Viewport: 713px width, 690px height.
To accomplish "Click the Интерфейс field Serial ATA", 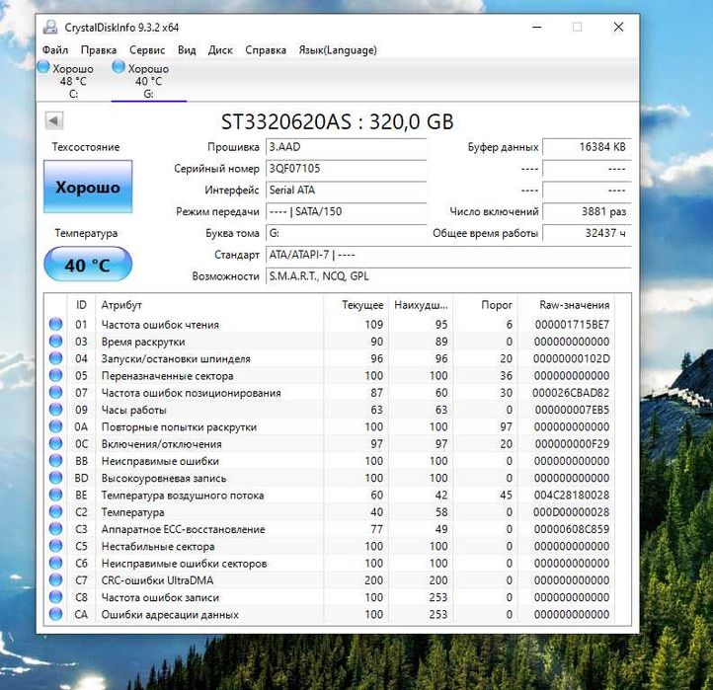I will pos(346,190).
